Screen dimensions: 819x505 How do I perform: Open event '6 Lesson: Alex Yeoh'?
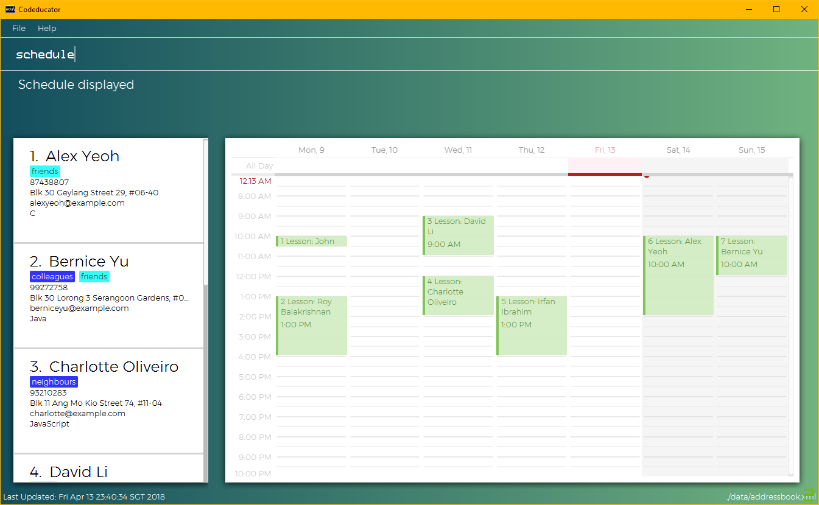[678, 276]
